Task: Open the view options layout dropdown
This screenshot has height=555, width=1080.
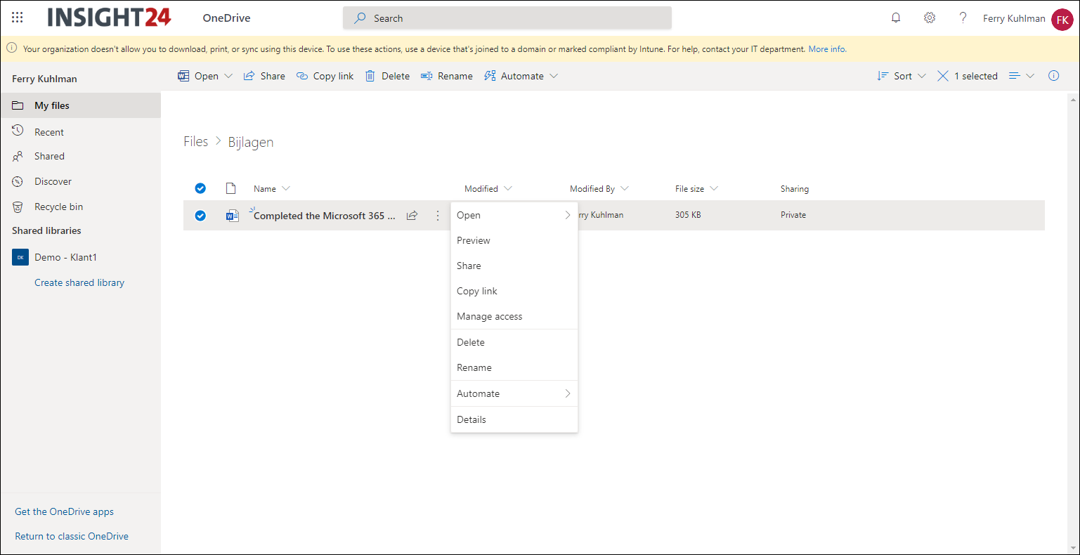Action: click(x=1021, y=76)
